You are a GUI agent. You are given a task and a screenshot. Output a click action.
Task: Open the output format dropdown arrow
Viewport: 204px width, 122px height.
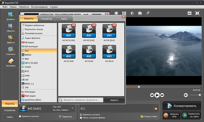pos(72,108)
